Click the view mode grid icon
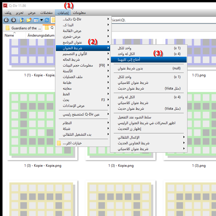Screen dimensions: 216x216 coord(36,20)
